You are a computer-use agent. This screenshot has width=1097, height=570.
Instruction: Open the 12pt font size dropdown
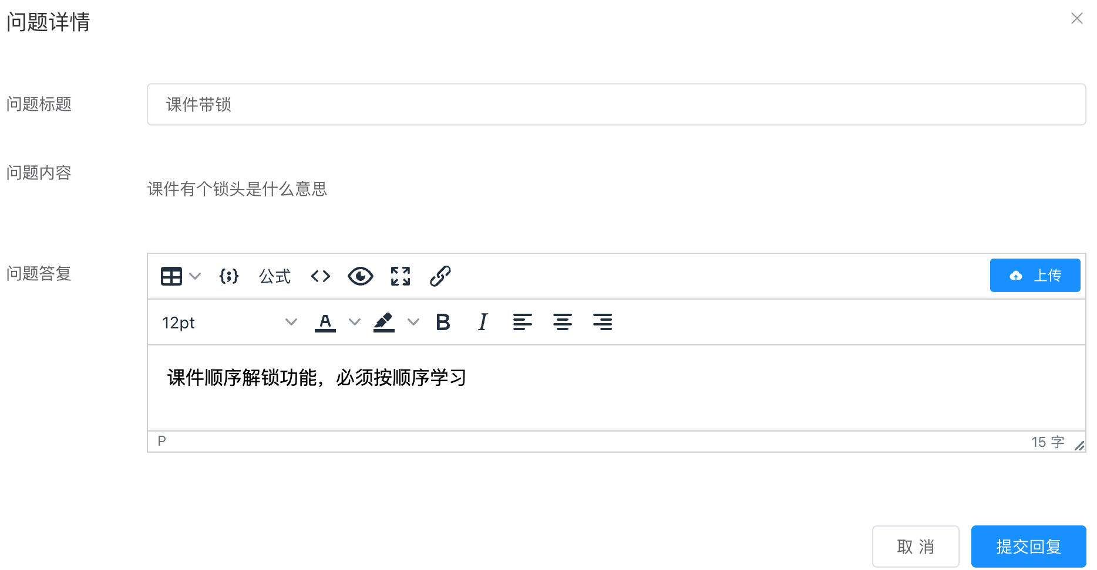(x=230, y=322)
